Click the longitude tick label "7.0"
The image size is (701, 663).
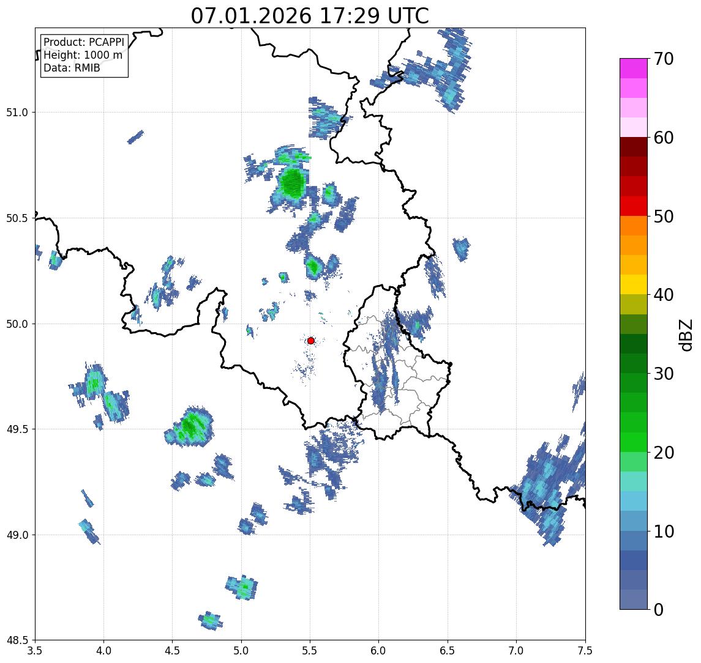click(x=517, y=650)
